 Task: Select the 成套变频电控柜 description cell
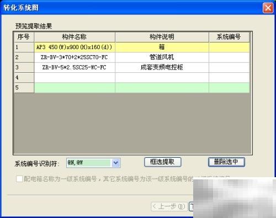162,67
